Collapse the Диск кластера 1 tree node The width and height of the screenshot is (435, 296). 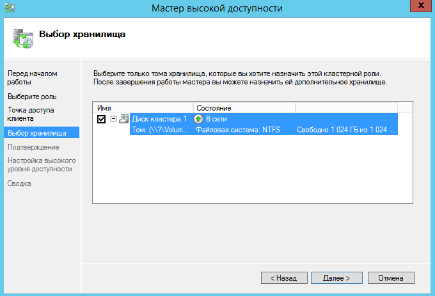coord(113,120)
